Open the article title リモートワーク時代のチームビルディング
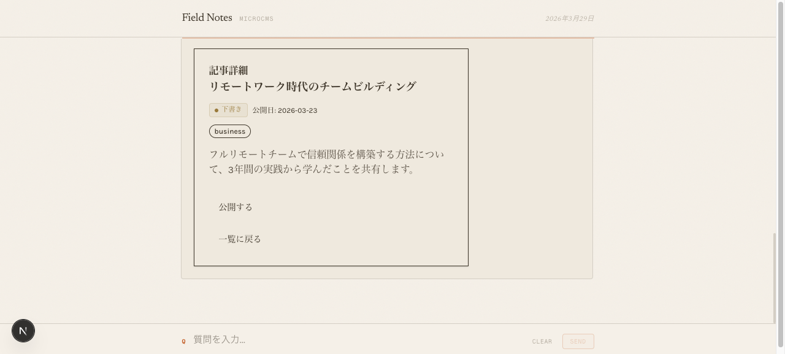 [312, 86]
